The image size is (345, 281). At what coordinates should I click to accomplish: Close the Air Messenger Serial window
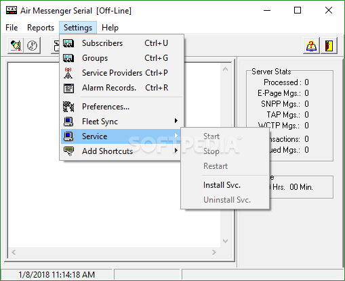tap(329, 10)
